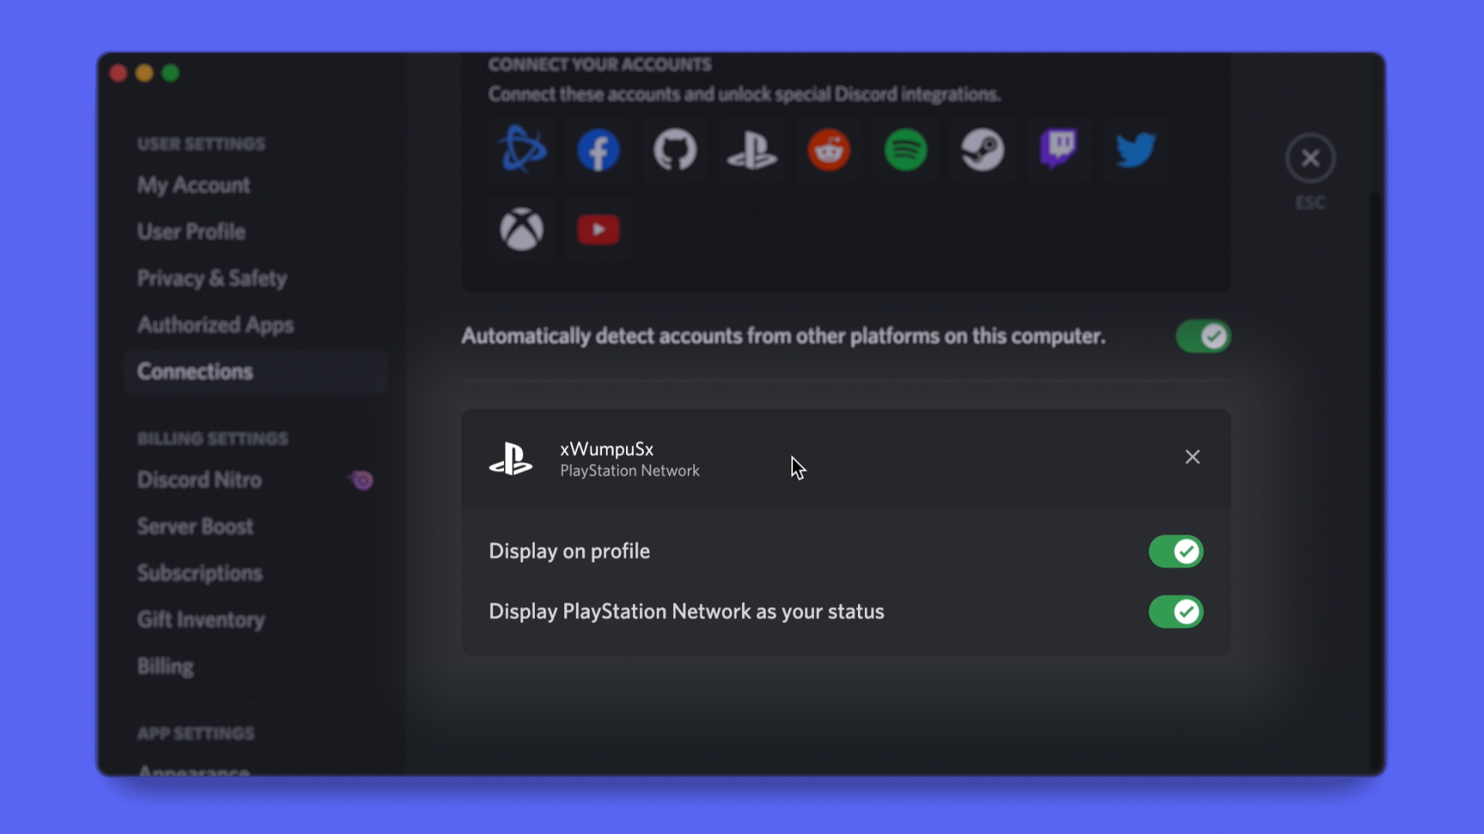Remove xWumpuSx PlayStation Network connection
This screenshot has width=1484, height=834.
tap(1193, 457)
